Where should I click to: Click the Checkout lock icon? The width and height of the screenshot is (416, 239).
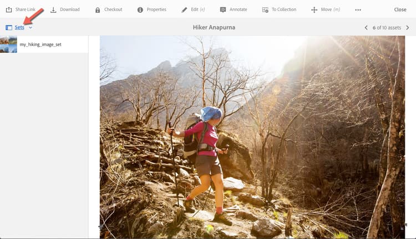tap(98, 10)
